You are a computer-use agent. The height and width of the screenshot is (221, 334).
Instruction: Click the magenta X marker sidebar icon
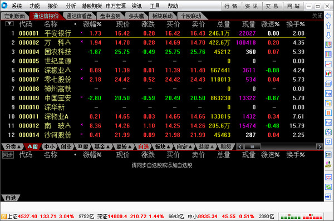[x=328, y=164]
